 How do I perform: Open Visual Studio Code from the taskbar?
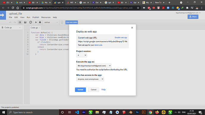(77, 112)
